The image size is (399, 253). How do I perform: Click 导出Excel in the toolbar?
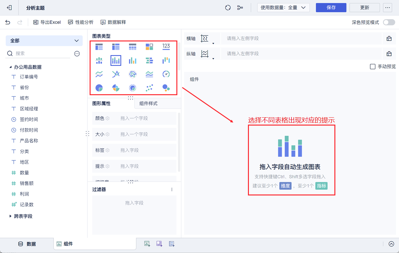click(x=47, y=22)
